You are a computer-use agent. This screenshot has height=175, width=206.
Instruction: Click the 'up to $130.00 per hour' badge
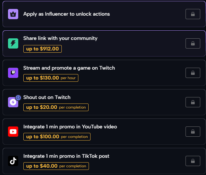coord(51,78)
